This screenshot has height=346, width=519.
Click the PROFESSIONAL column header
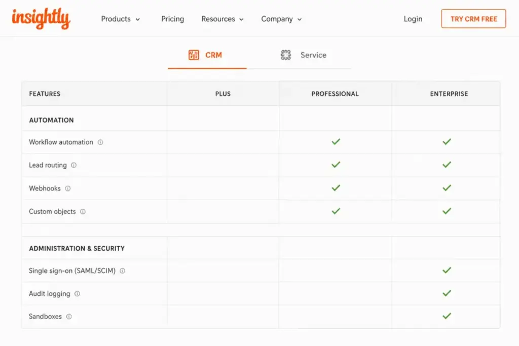(x=335, y=94)
